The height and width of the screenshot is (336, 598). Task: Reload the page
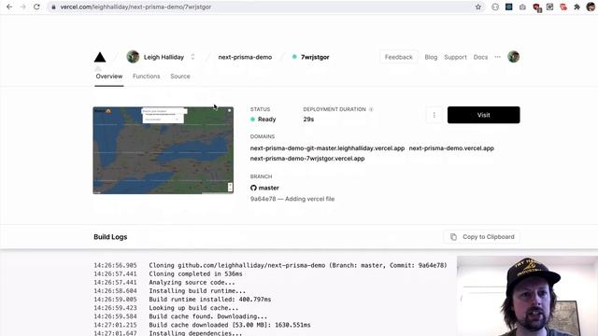(x=36, y=7)
